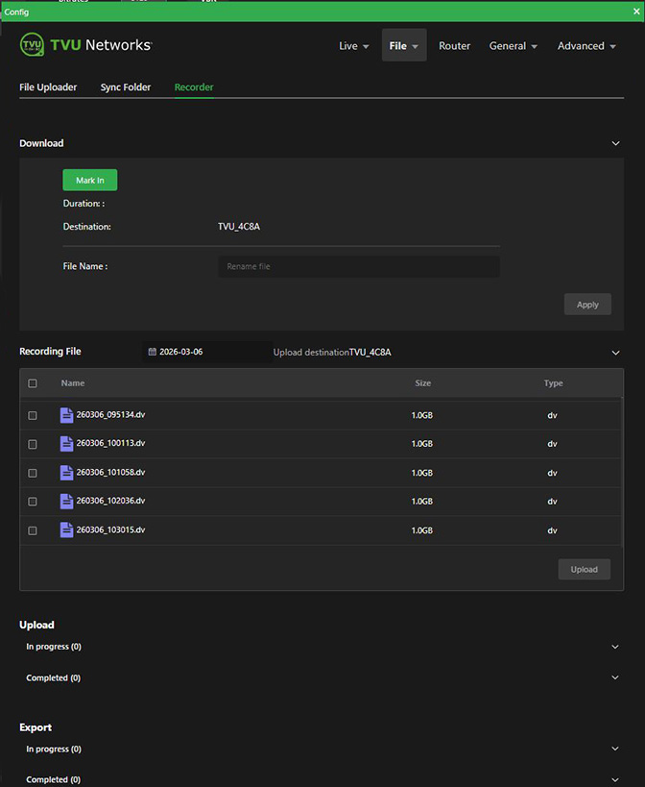Click the Rename file input field

coord(358,266)
